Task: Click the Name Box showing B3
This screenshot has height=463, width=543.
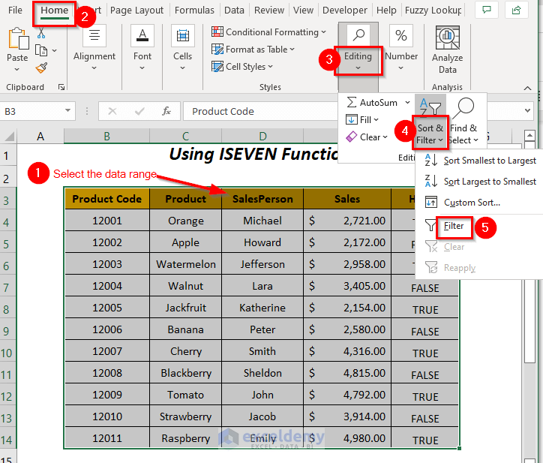Action: [37, 111]
